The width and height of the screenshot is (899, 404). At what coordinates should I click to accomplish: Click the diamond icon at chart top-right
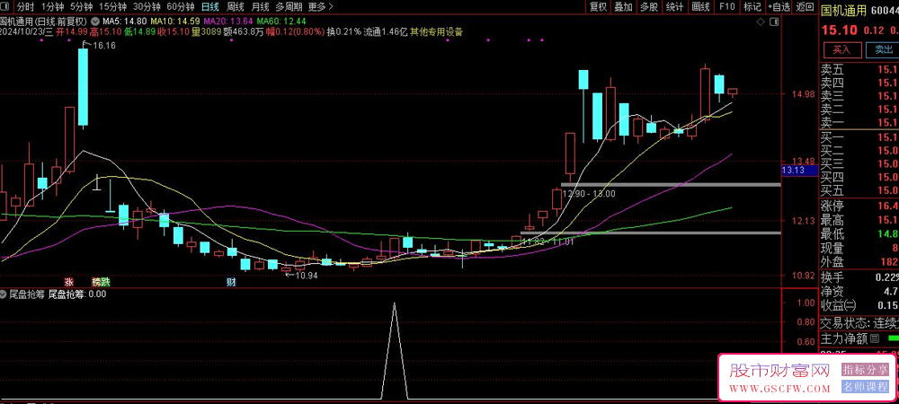(761, 22)
